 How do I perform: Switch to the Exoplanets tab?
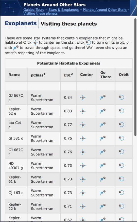pyautogui.click(x=21, y=23)
